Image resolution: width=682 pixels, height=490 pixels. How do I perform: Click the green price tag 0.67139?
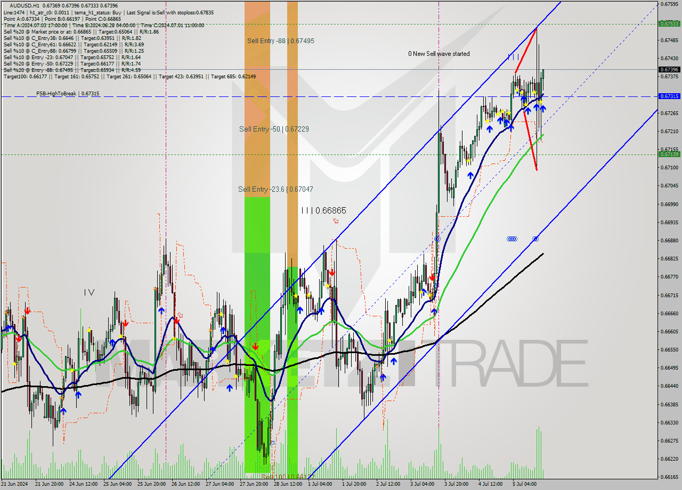tap(669, 154)
